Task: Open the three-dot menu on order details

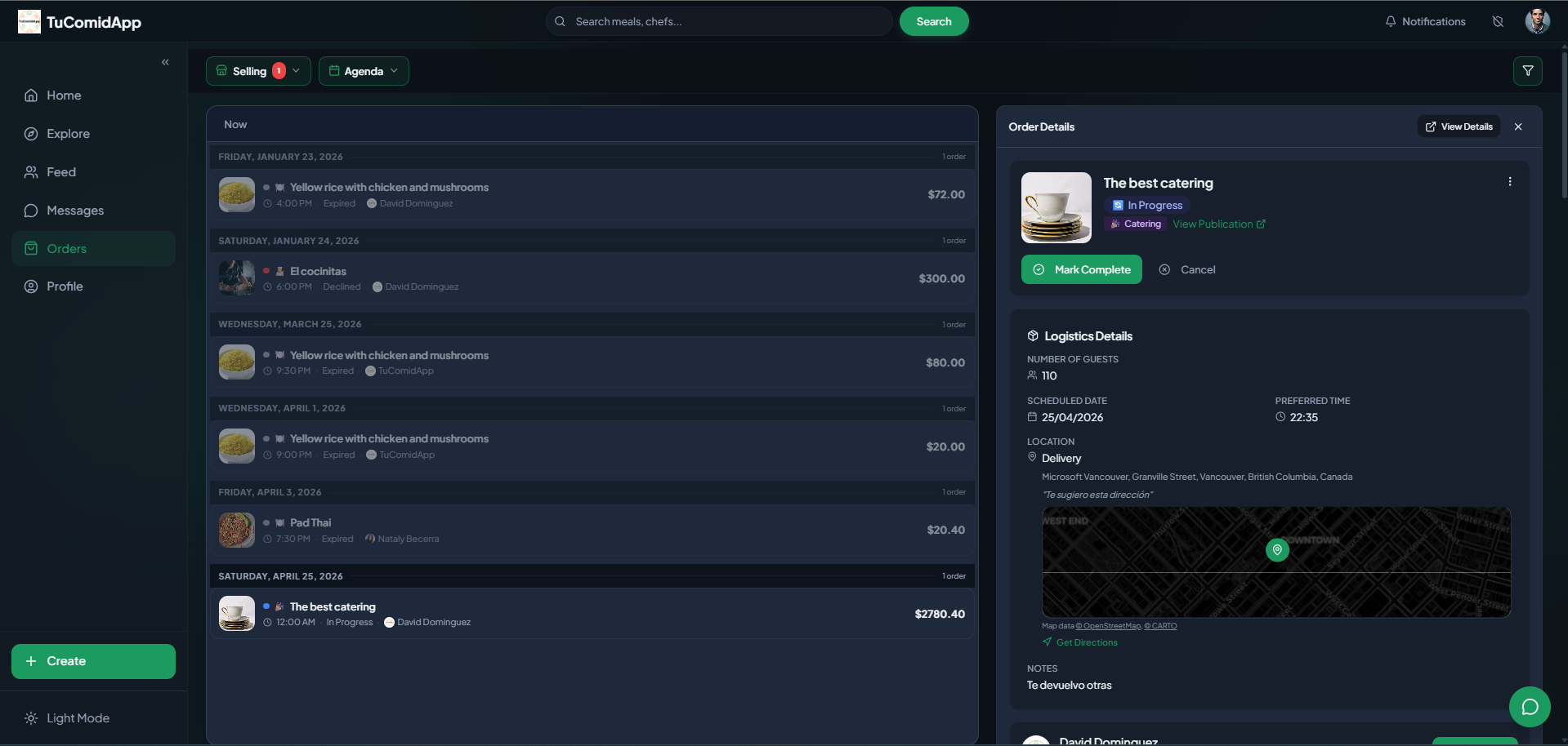Action: (1510, 181)
